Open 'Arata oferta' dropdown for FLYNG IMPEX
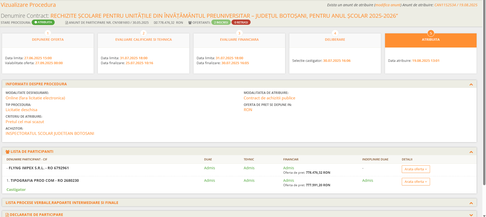The width and height of the screenshot is (486, 217). pyautogui.click(x=416, y=169)
